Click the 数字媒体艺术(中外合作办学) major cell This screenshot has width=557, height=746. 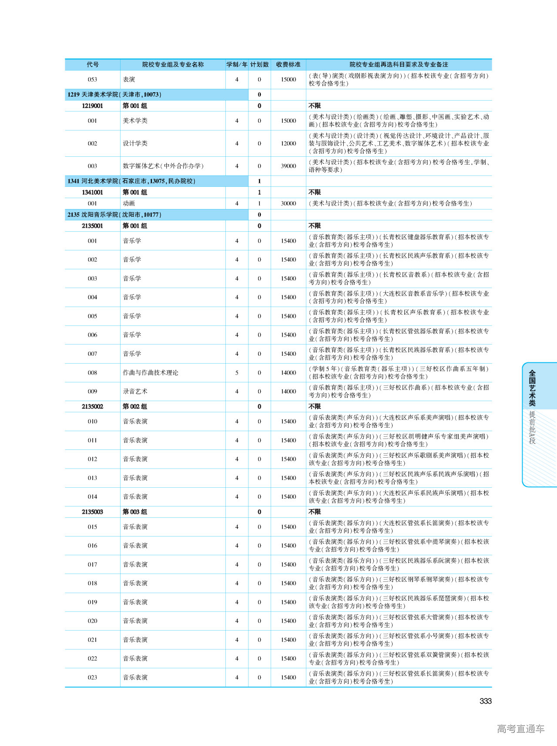click(x=163, y=166)
